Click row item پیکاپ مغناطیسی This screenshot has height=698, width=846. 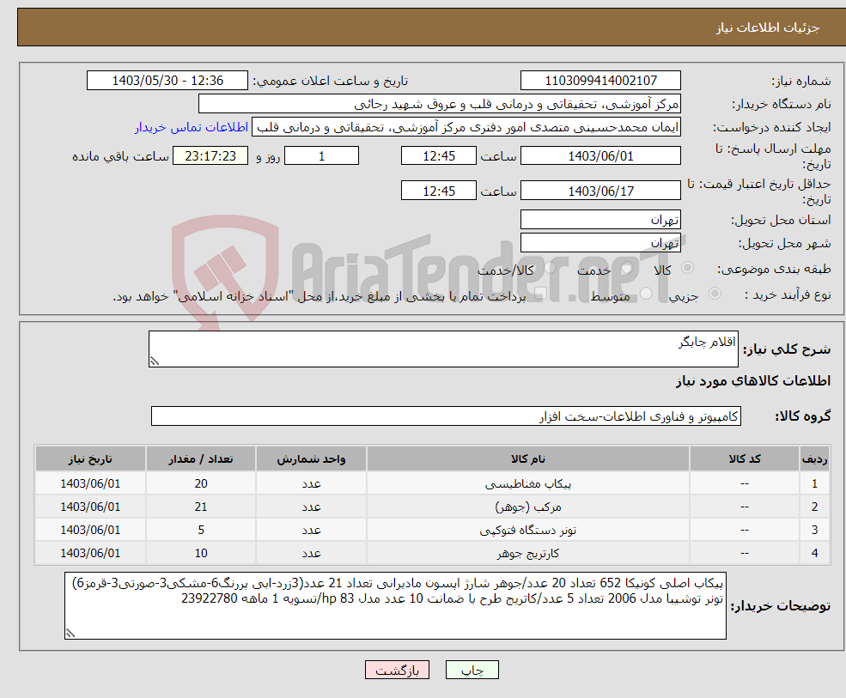(x=528, y=484)
